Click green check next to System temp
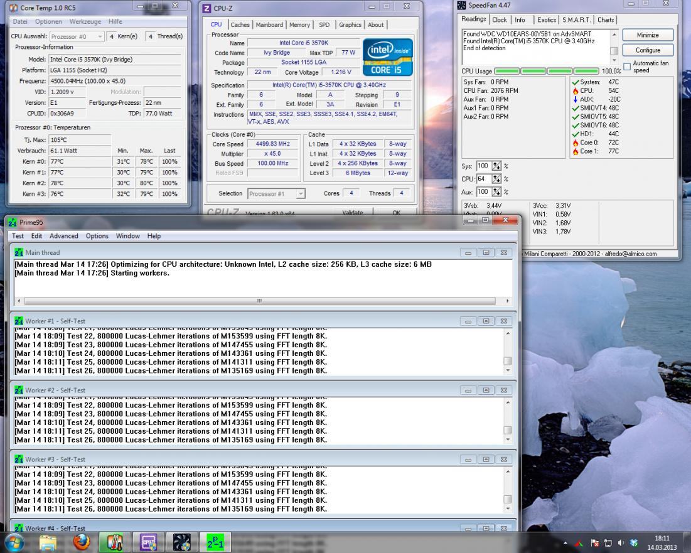This screenshot has width=691, height=553. coord(575,82)
